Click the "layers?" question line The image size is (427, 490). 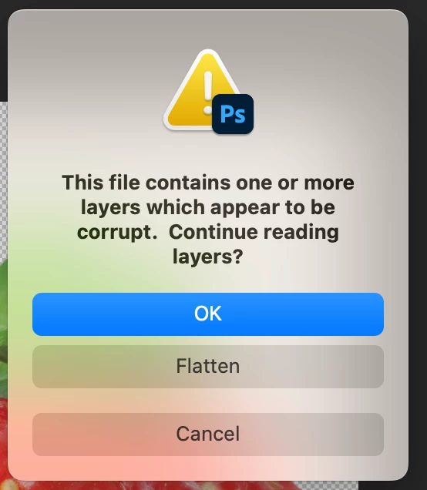click(208, 257)
